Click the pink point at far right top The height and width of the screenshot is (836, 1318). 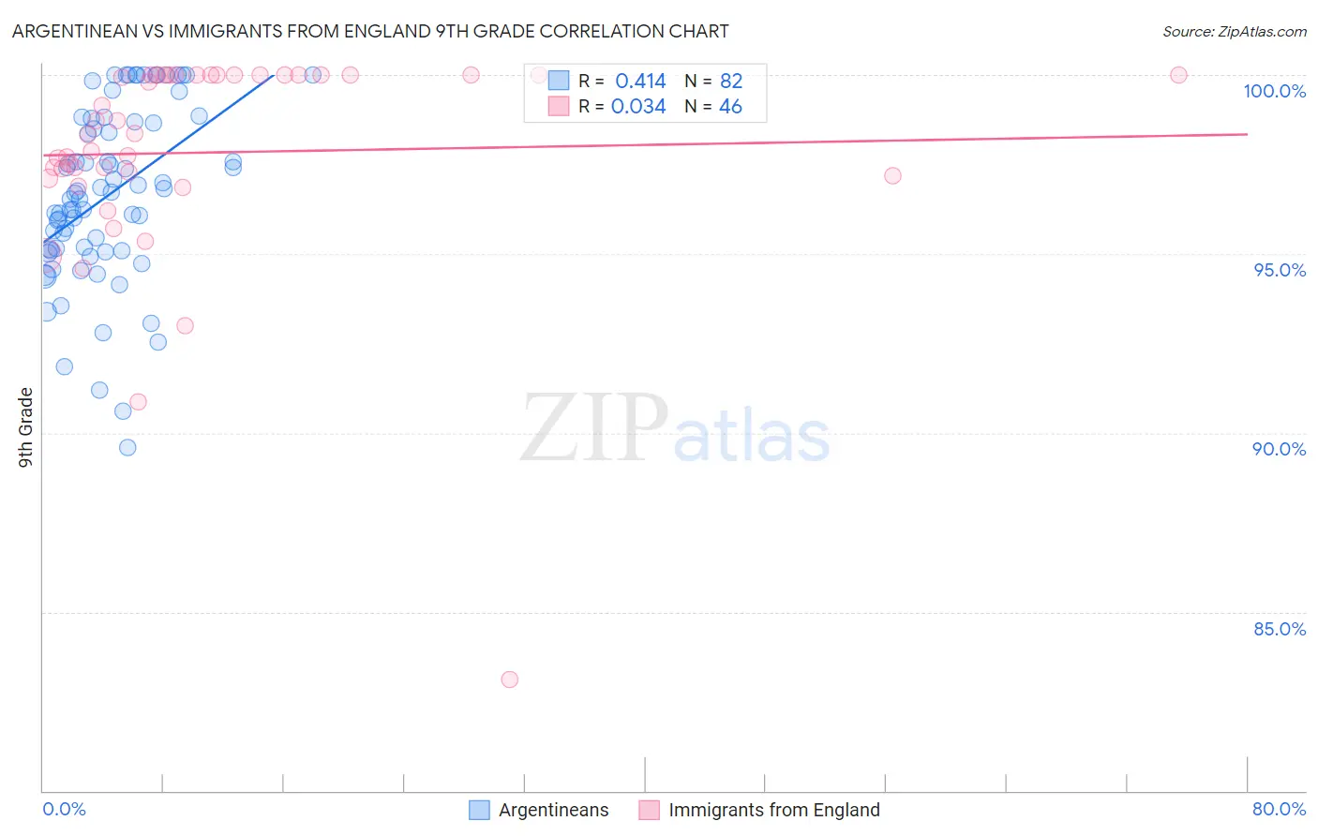point(1178,75)
